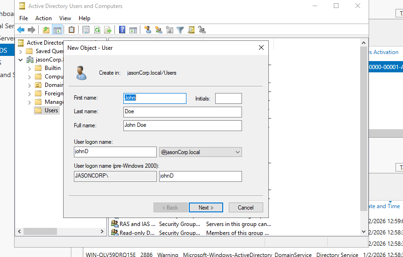Open the Properties toolbar icon
Viewport: 403px width, 257px height.
coord(86,30)
